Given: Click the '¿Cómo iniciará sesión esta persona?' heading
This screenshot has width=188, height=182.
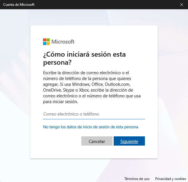Looking at the screenshot, I should 84,58.
